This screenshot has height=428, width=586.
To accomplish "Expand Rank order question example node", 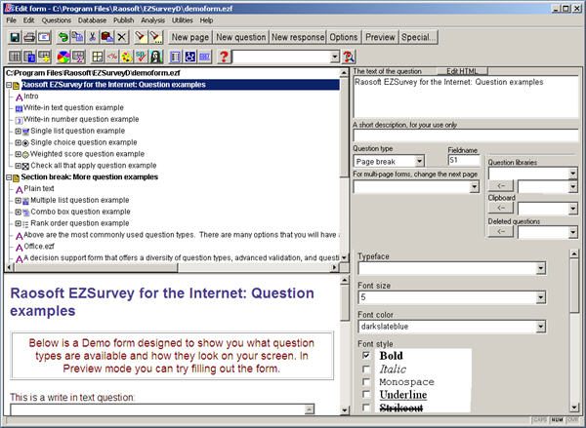I will 18,223.
